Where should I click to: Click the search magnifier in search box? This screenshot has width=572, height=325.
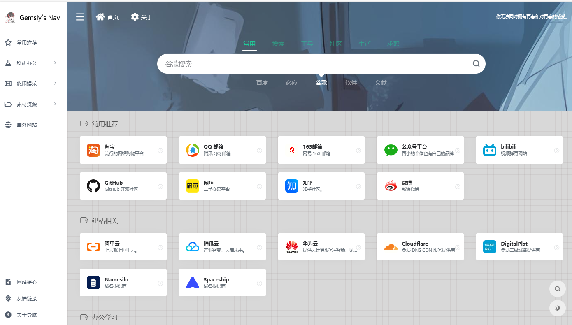pyautogui.click(x=476, y=64)
